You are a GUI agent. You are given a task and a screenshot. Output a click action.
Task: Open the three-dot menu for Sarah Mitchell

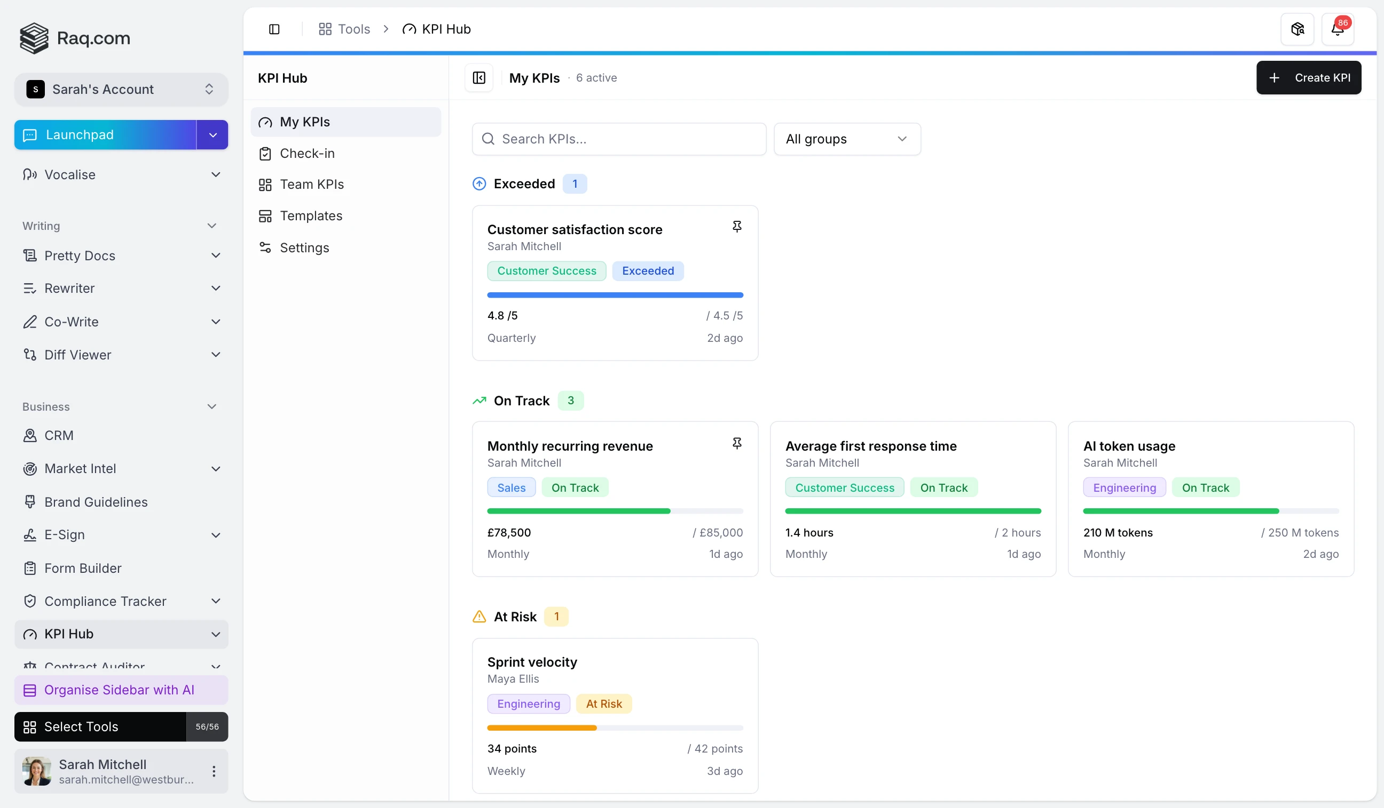tap(214, 771)
